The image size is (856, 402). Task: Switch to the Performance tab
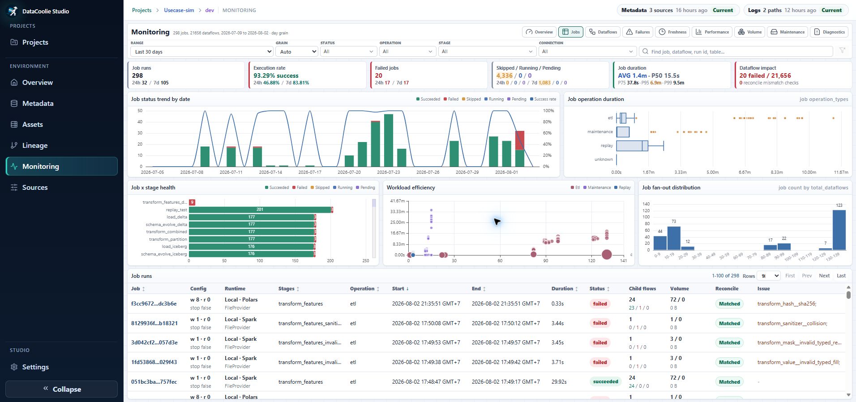pyautogui.click(x=712, y=32)
